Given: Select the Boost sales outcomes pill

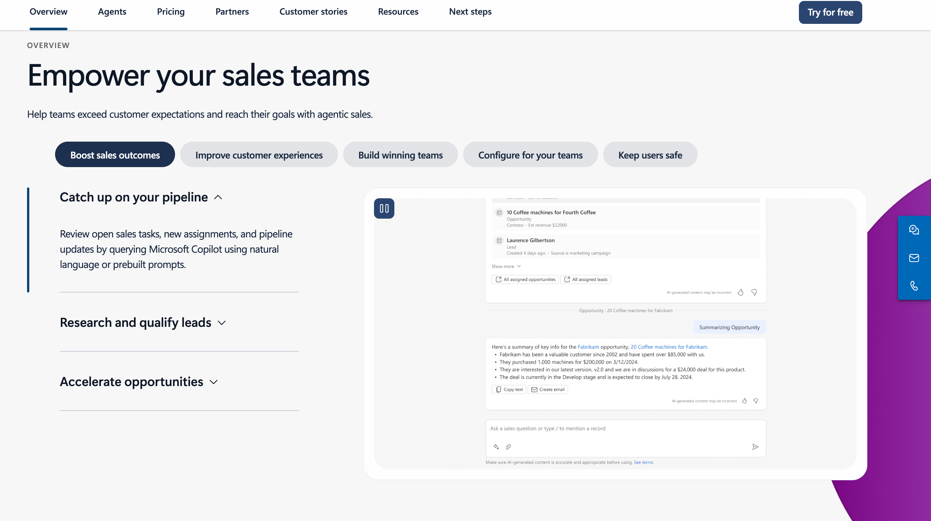Looking at the screenshot, I should click(x=115, y=155).
